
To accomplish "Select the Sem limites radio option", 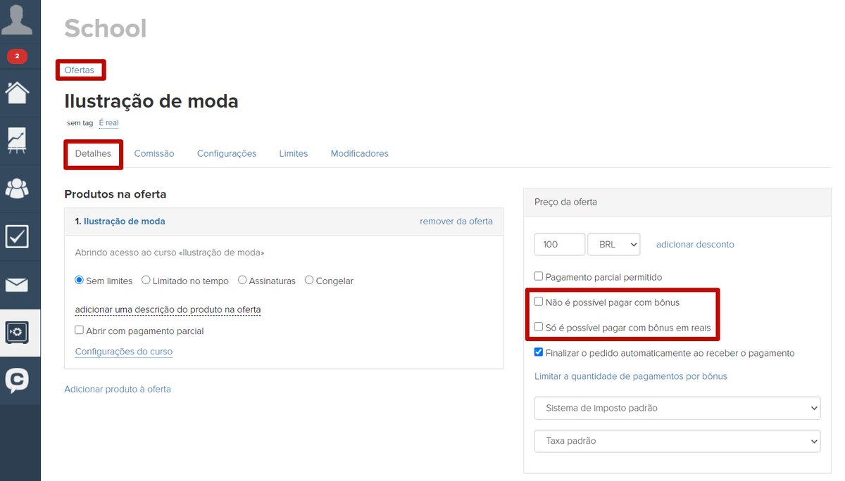I will (80, 280).
